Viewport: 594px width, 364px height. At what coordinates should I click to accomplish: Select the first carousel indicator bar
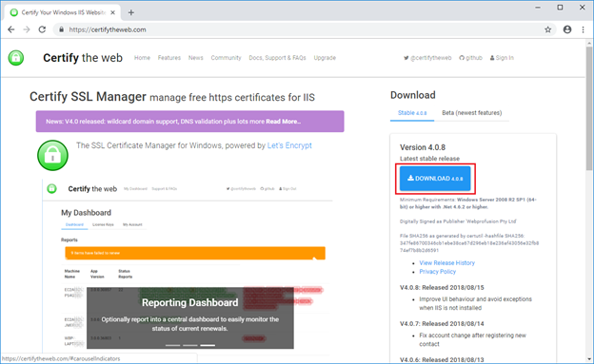(172, 345)
